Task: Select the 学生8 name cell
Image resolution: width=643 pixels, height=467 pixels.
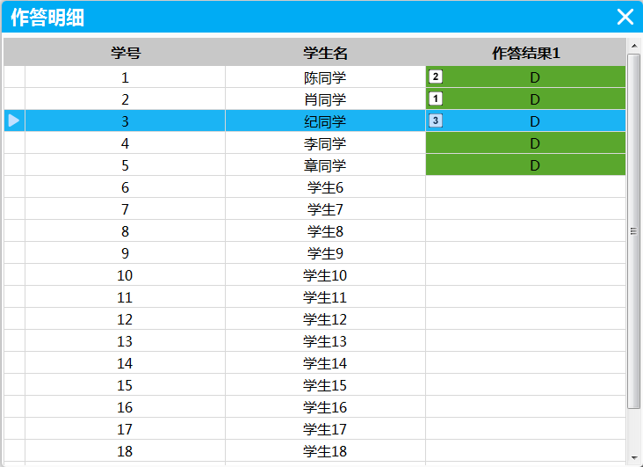Action: [x=325, y=231]
